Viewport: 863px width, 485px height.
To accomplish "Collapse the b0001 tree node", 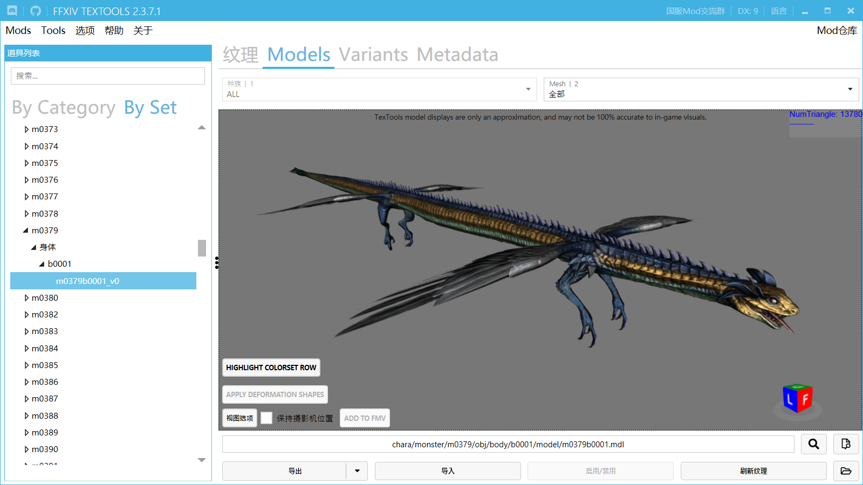I will coord(42,264).
